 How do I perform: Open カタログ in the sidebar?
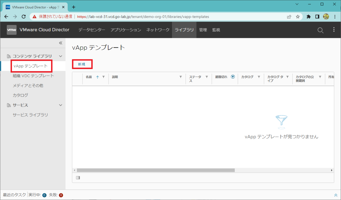(x=20, y=95)
